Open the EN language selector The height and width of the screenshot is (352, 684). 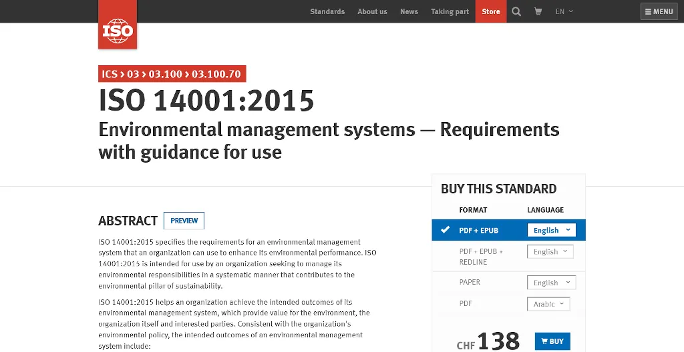point(564,12)
